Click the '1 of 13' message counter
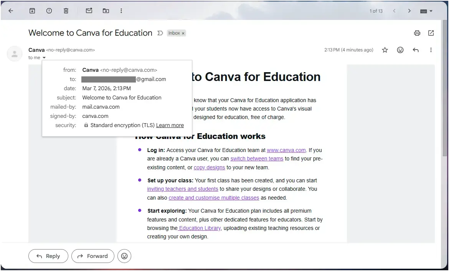Screen dimensions: 449x271 (x=376, y=11)
